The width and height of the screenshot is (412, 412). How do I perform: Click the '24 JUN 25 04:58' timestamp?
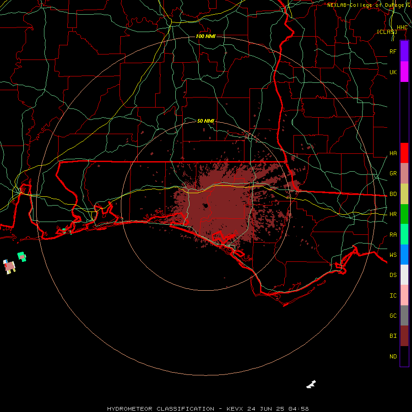tap(278, 409)
